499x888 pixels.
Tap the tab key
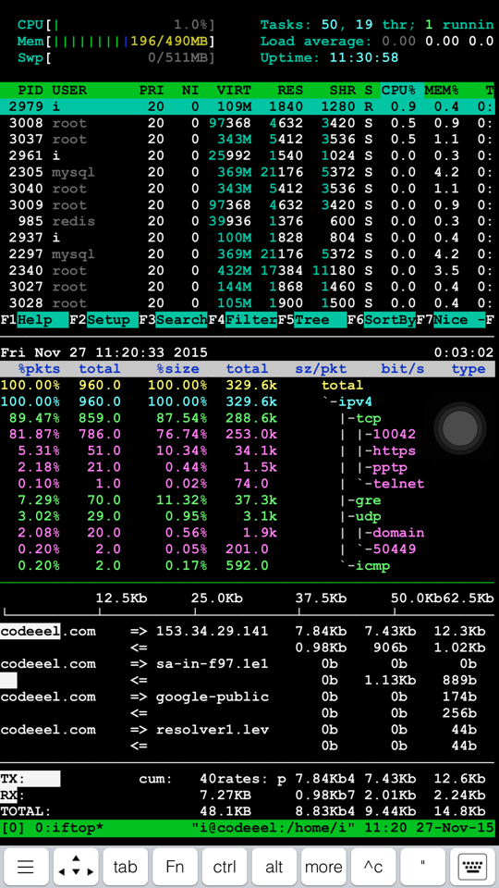pyautogui.click(x=125, y=867)
